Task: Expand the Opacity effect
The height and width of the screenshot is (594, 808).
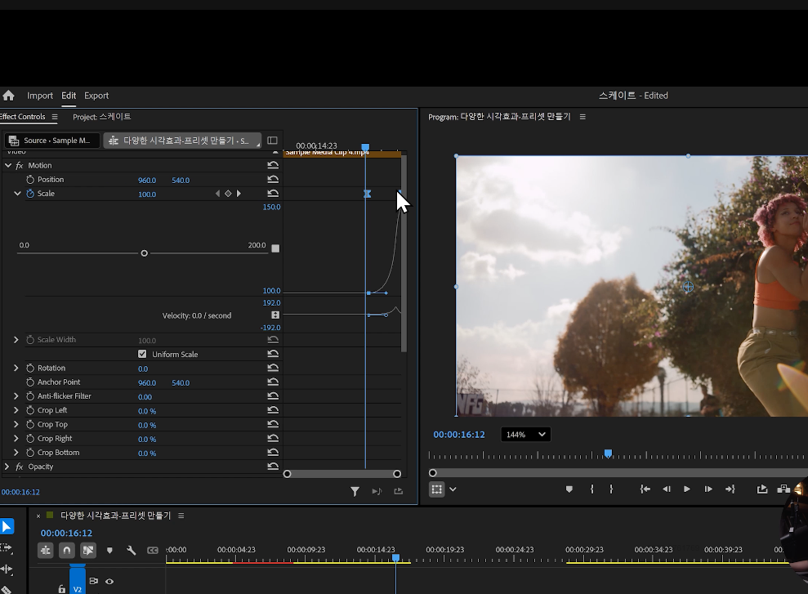Action: (7, 467)
